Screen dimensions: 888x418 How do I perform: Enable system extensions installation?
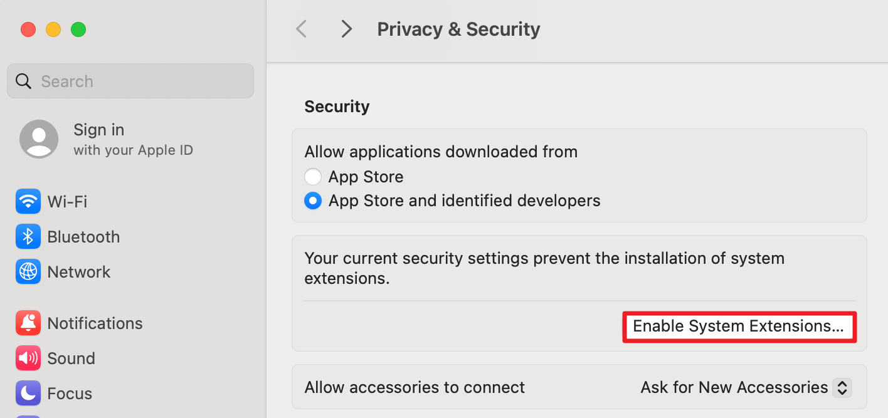pos(739,327)
